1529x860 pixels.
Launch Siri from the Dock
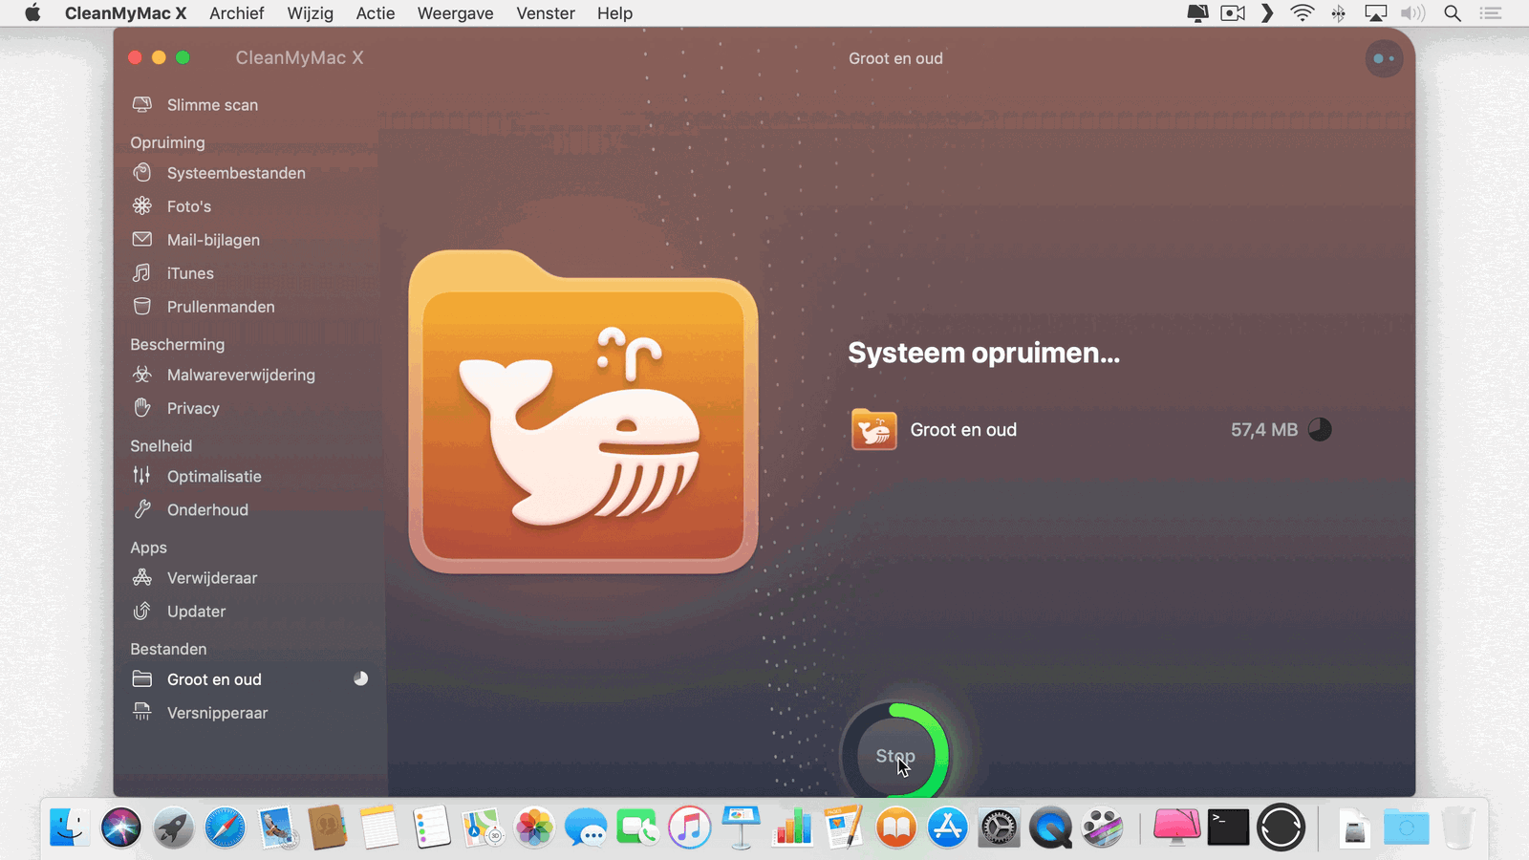pos(121,828)
